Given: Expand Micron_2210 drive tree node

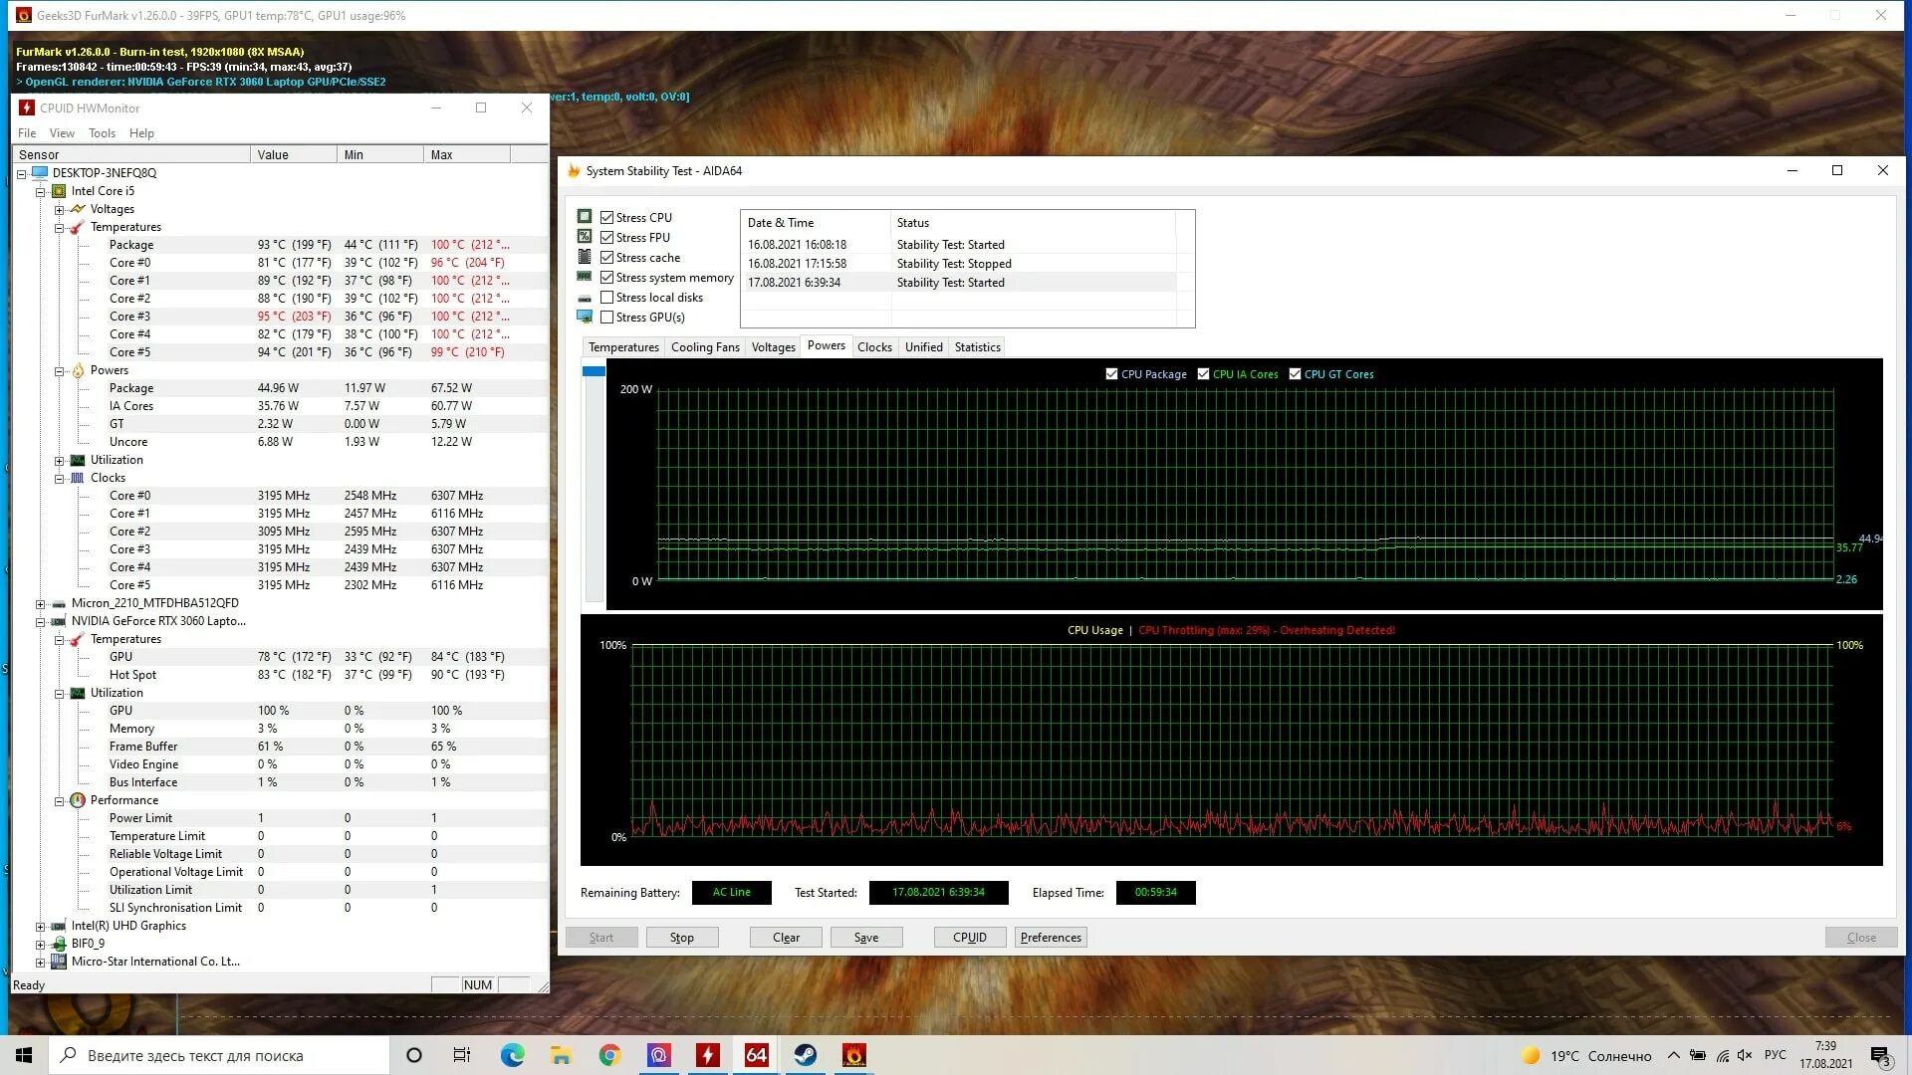Looking at the screenshot, I should tap(40, 604).
